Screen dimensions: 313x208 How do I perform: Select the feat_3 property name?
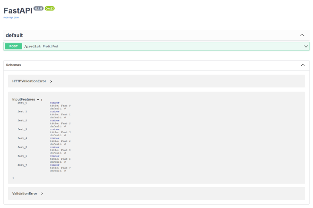pos(22,130)
